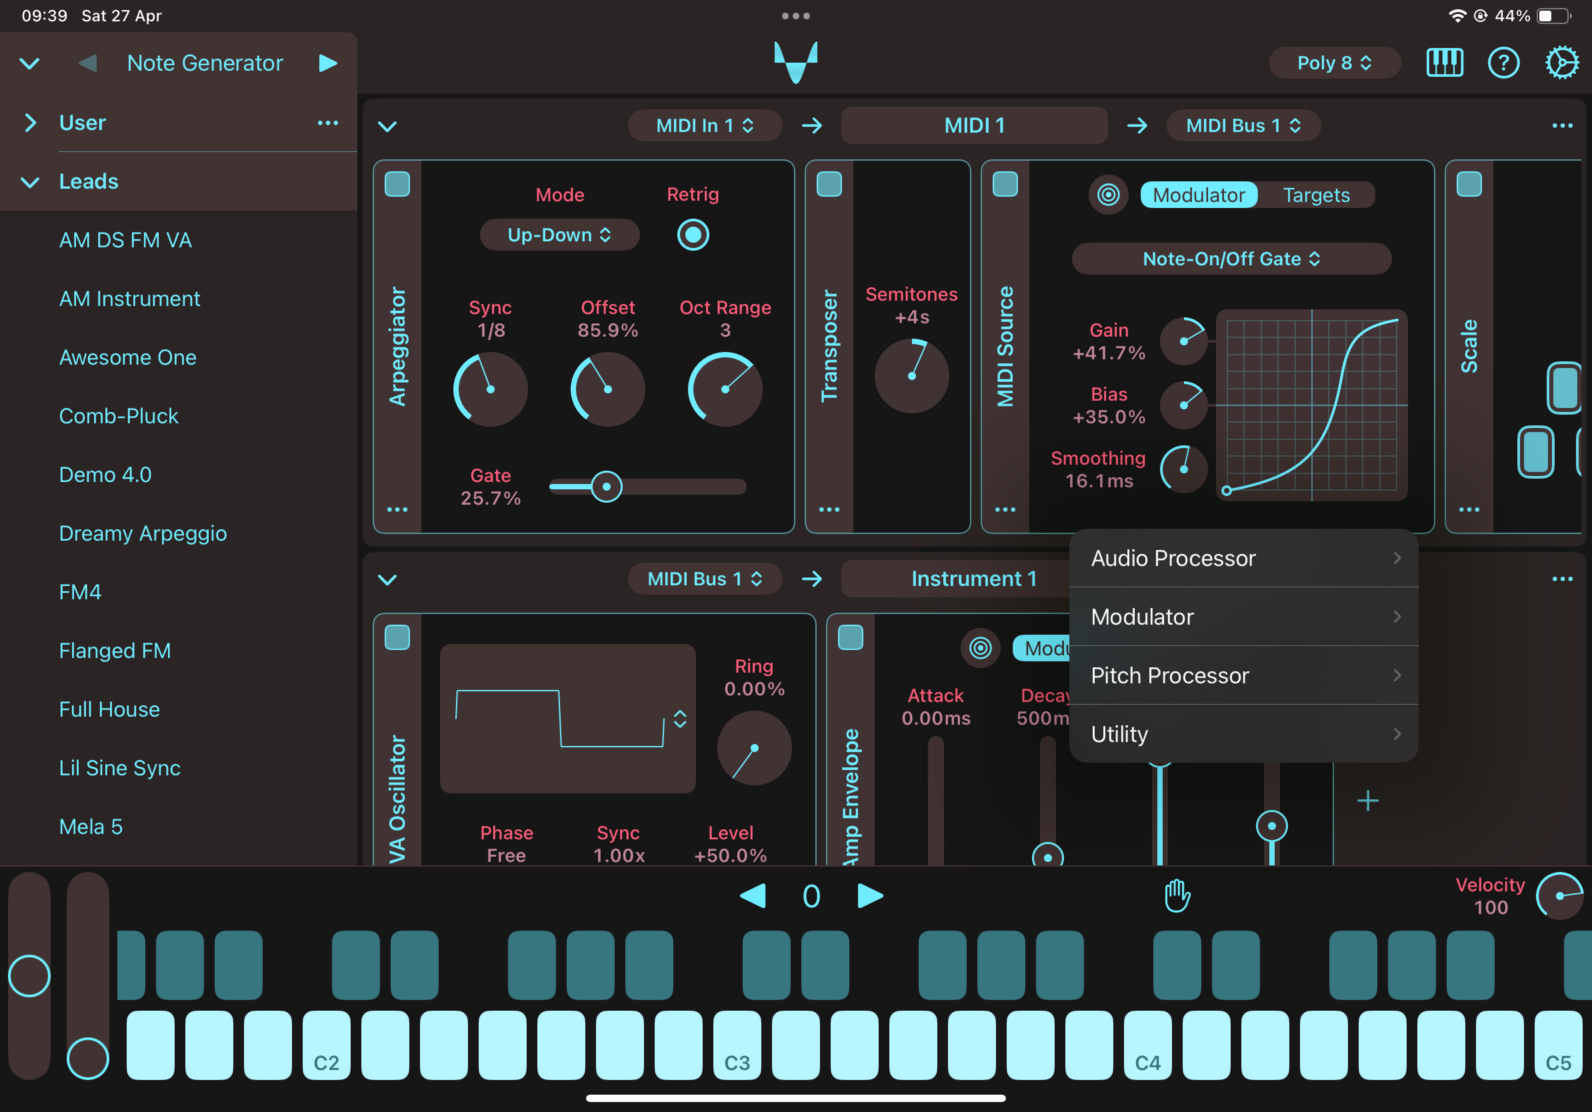1592x1112 pixels.
Task: Expand the User preset folder
Action: pyautogui.click(x=30, y=123)
